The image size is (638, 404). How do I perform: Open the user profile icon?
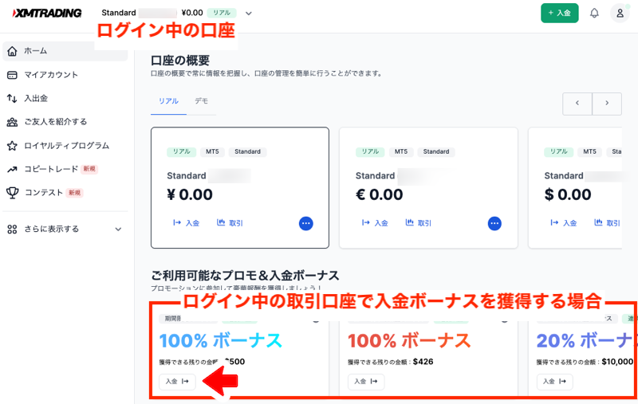pos(620,13)
